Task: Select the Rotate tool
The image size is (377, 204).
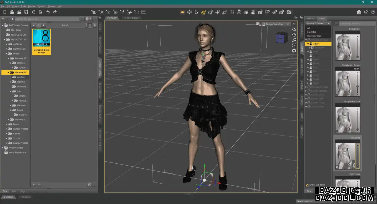Action: 211,12
